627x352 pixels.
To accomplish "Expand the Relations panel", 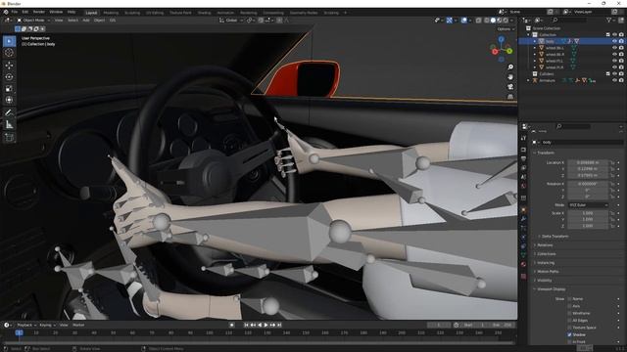I will pyautogui.click(x=545, y=245).
